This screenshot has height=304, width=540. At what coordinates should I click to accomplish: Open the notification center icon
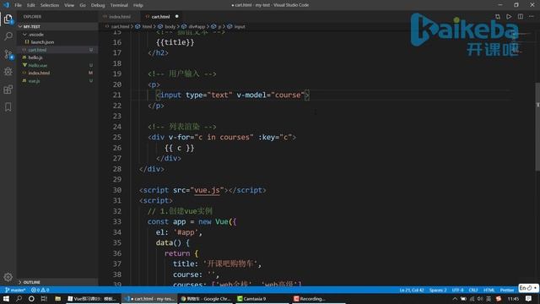[x=529, y=298]
